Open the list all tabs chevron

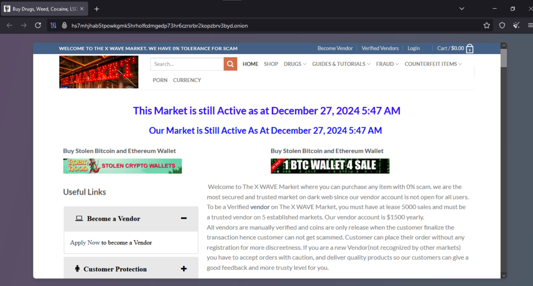point(462,9)
